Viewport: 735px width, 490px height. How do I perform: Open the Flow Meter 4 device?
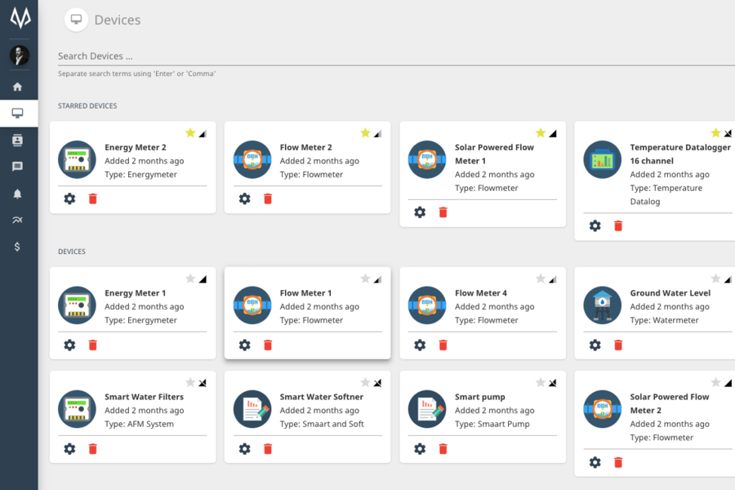coord(480,293)
